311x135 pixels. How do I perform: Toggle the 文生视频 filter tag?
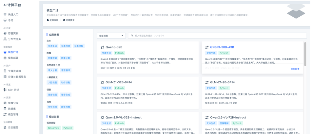[x=52, y=107]
